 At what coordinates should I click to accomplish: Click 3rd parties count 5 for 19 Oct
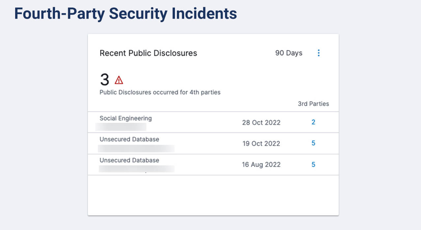(313, 143)
